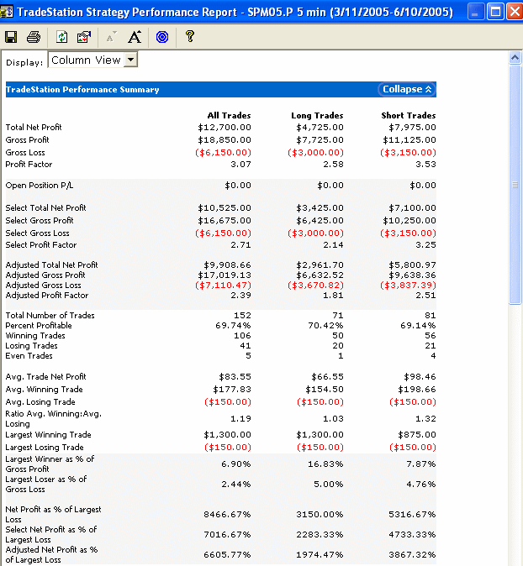
Task: Click the Save report disk icon
Action: click(11, 37)
